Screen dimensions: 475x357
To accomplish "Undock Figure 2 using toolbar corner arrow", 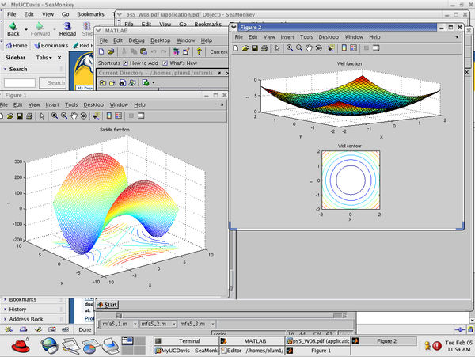I will (457, 37).
